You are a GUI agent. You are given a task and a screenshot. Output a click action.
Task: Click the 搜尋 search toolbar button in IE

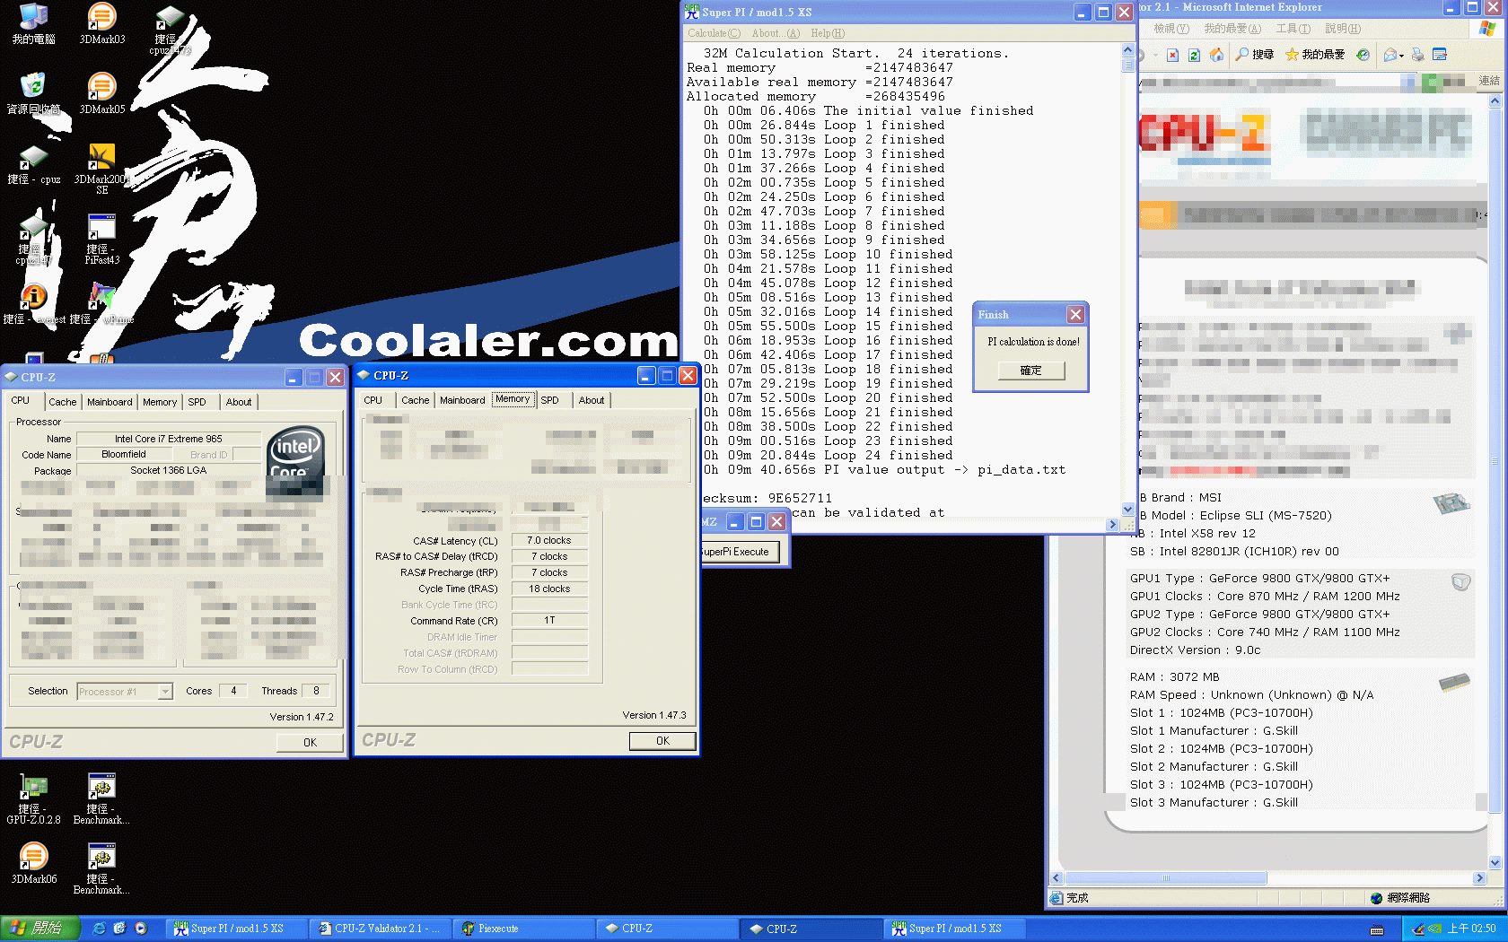tap(1254, 55)
